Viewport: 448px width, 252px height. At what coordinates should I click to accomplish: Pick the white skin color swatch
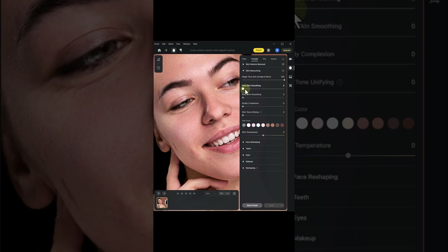249,125
